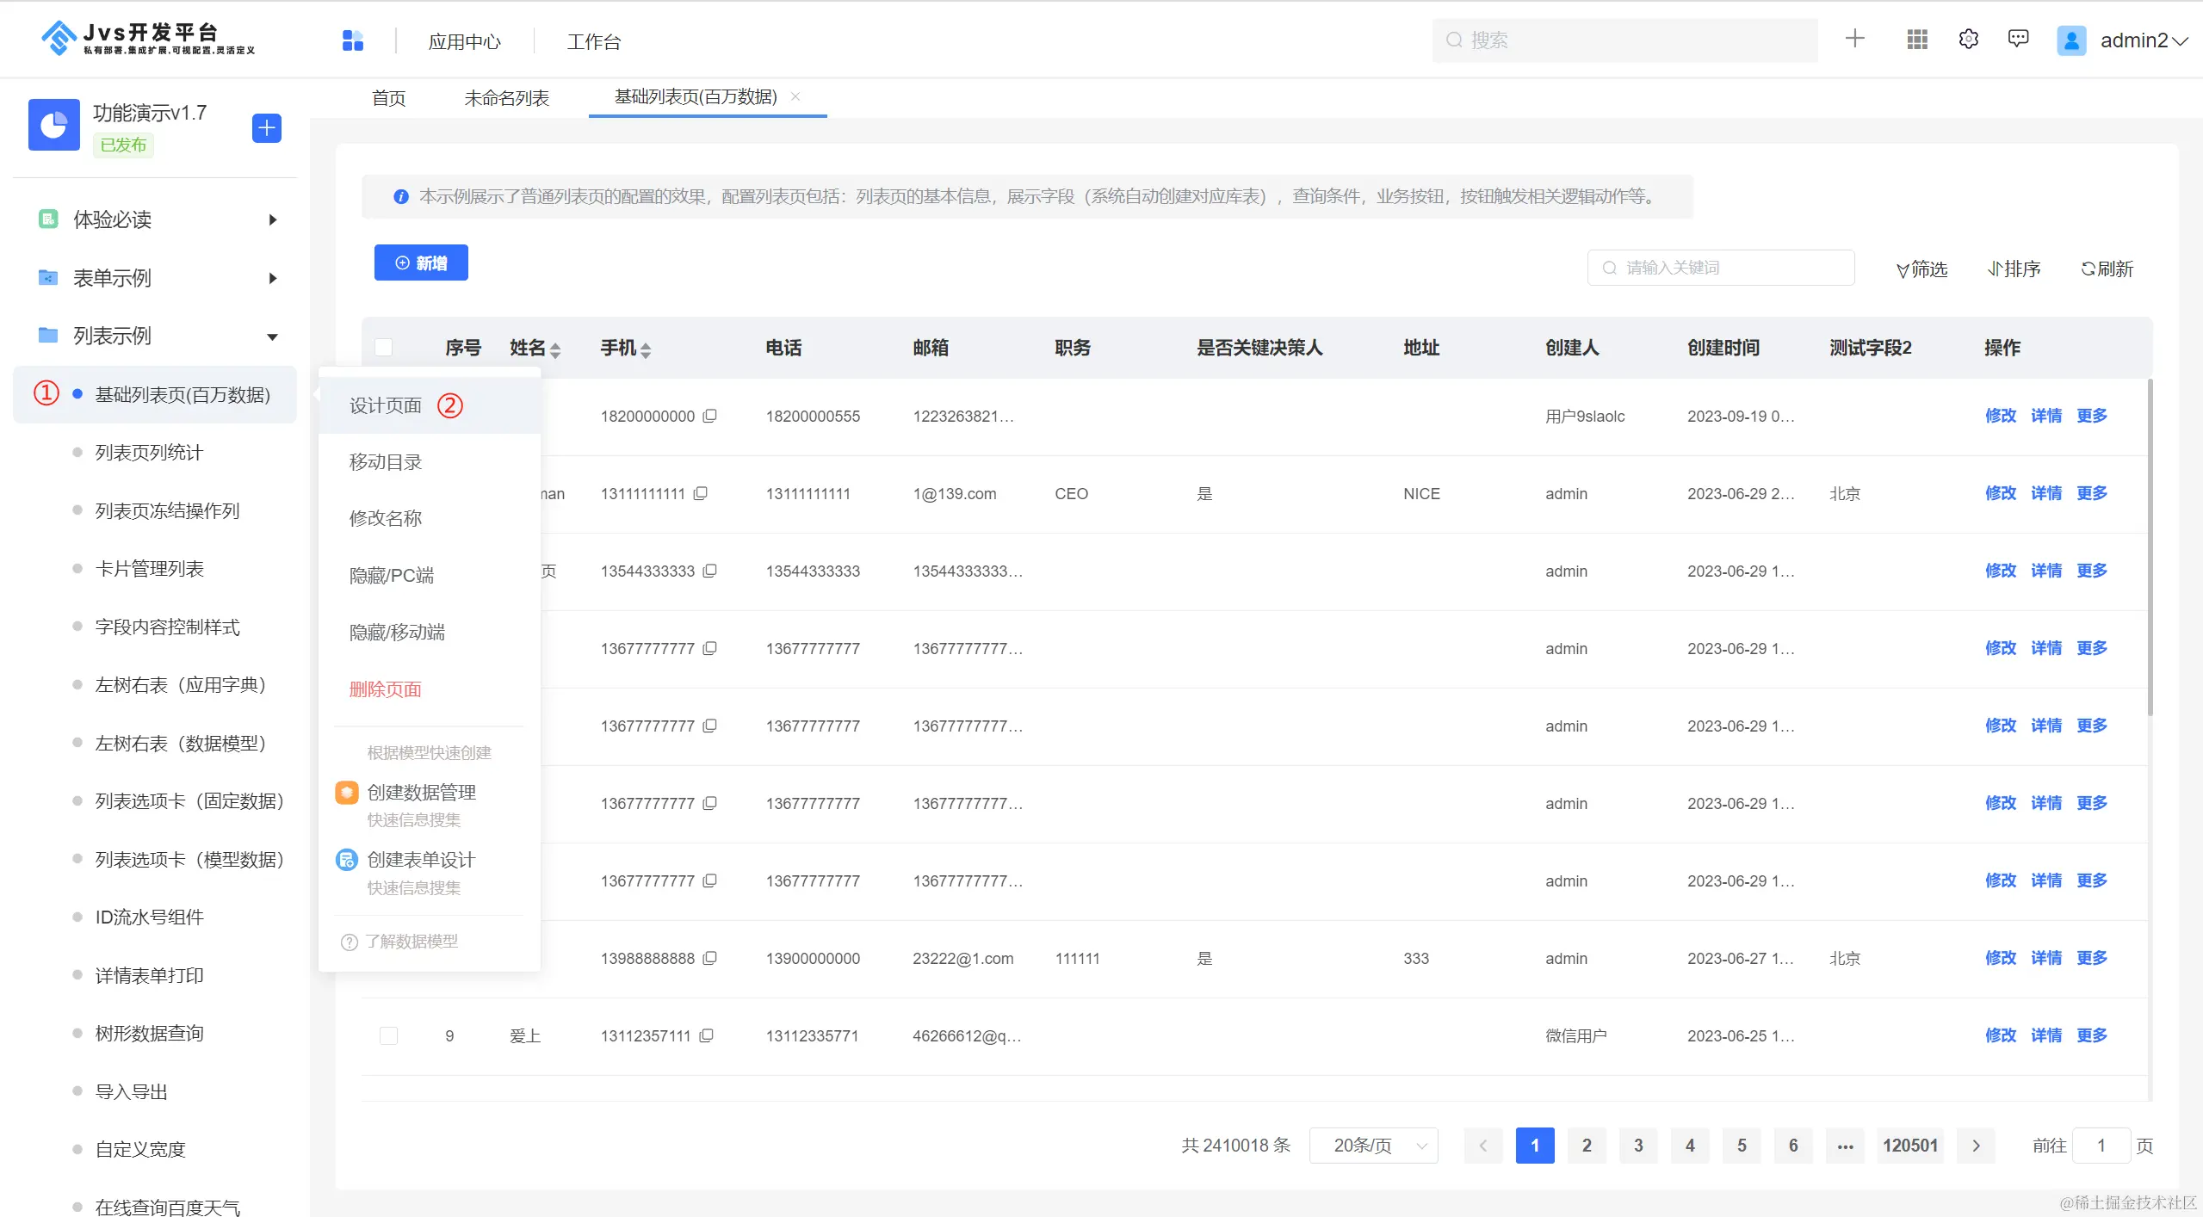Click the plus icon in top header

(x=1854, y=39)
